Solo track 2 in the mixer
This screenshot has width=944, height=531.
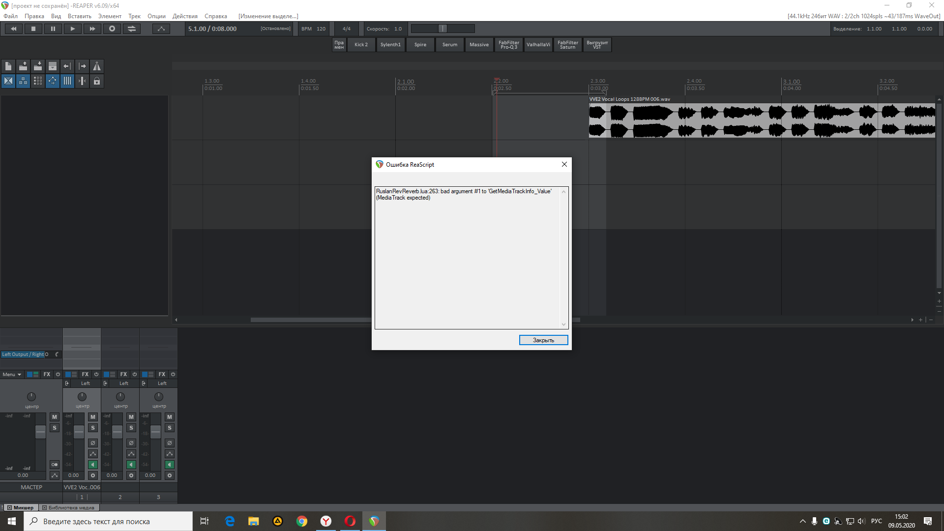point(131,428)
